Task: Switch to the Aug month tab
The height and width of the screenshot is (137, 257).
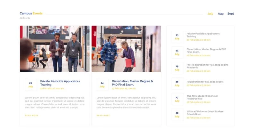Action: (220, 14)
